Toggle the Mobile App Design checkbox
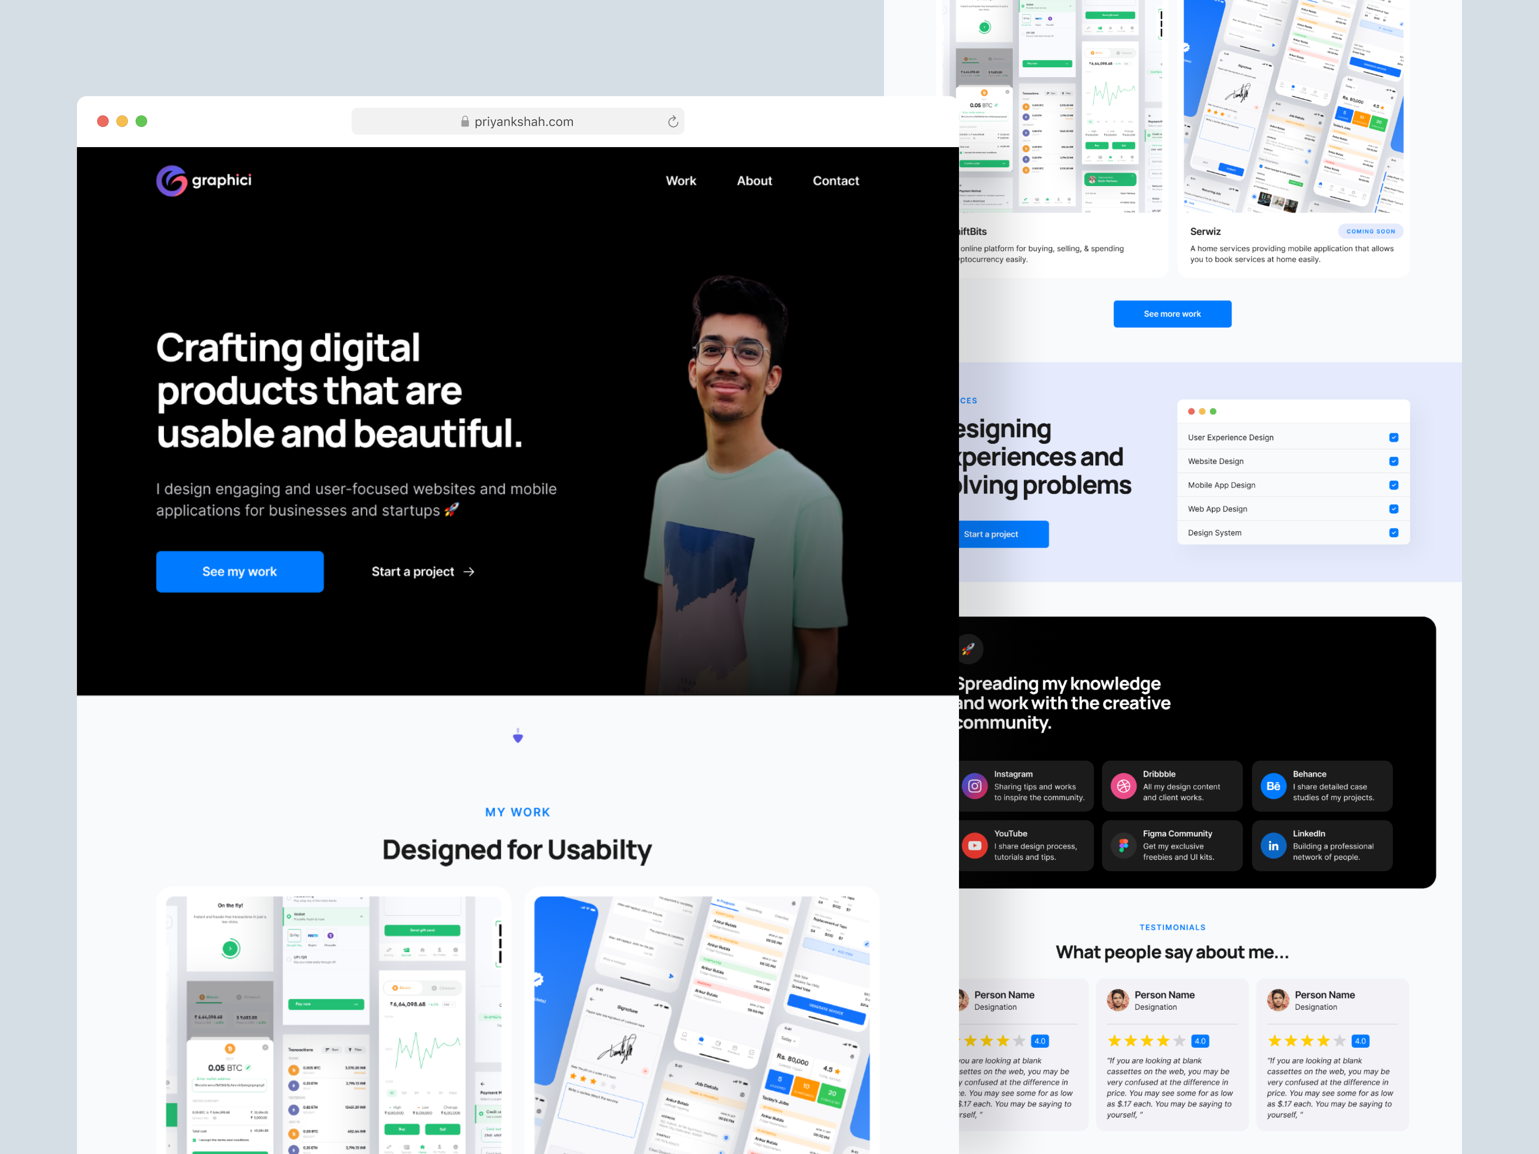The width and height of the screenshot is (1539, 1154). coord(1394,485)
